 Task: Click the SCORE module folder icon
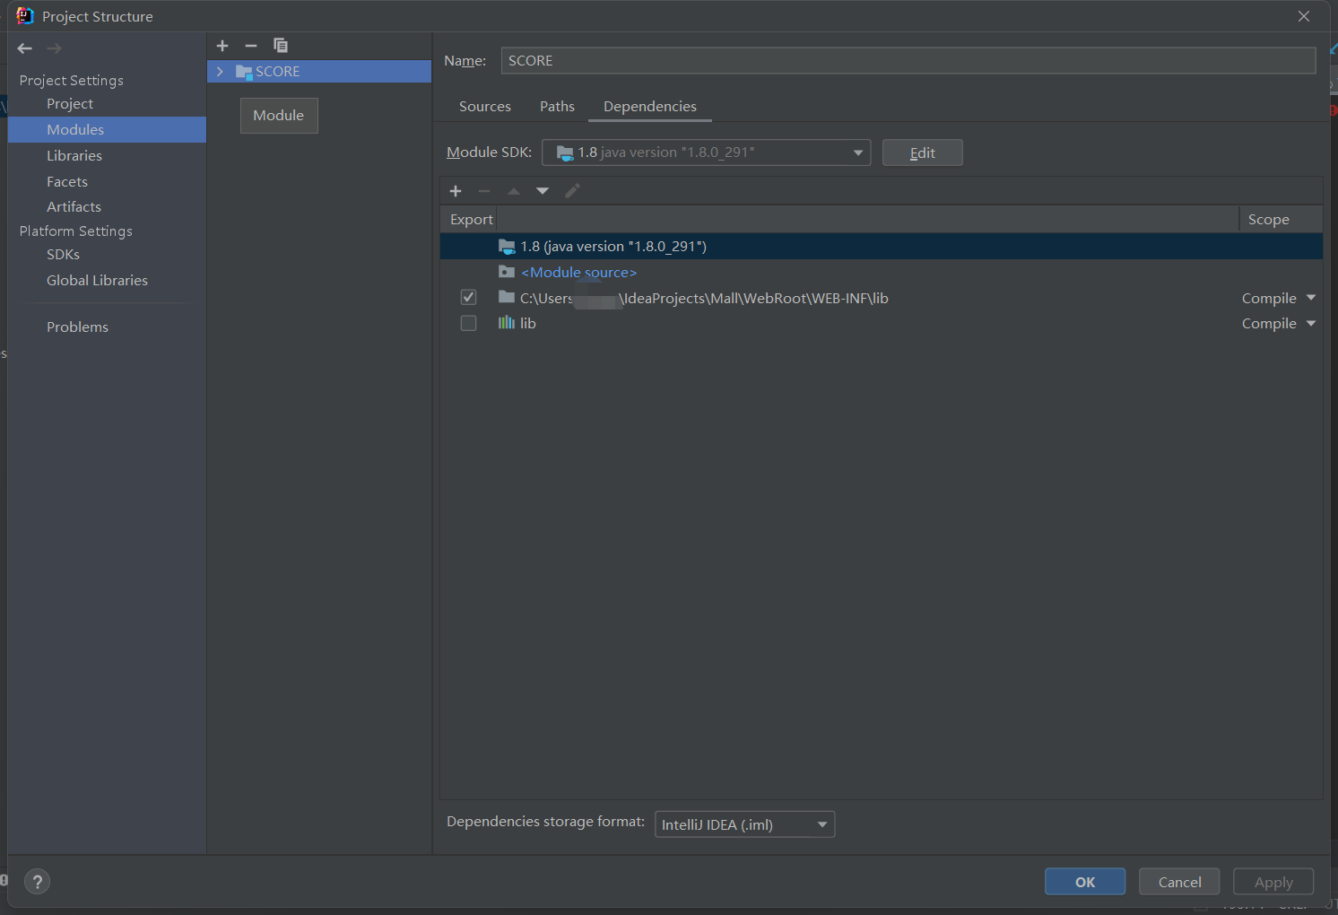tap(244, 72)
